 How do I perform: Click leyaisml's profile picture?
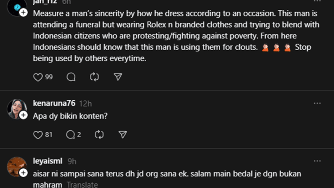[15, 167]
